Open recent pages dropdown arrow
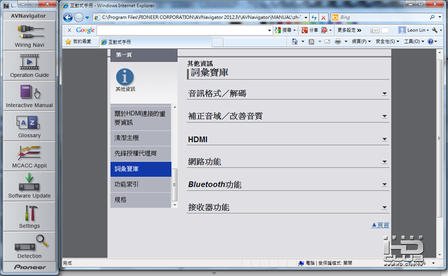The height and width of the screenshot is (276, 448). [87, 18]
